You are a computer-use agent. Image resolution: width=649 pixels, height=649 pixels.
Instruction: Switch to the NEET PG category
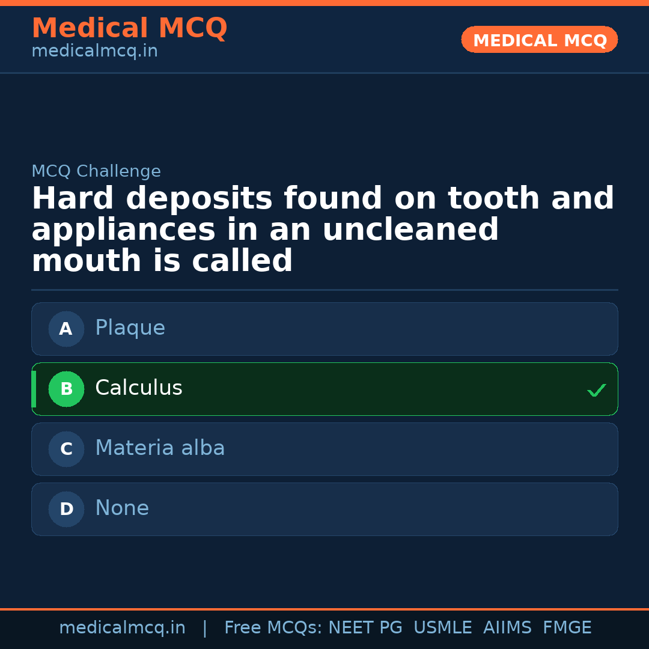click(365, 627)
